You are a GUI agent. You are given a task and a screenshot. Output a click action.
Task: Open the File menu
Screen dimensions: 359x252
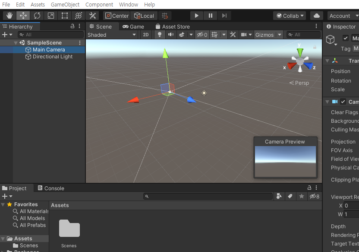tap(6, 5)
